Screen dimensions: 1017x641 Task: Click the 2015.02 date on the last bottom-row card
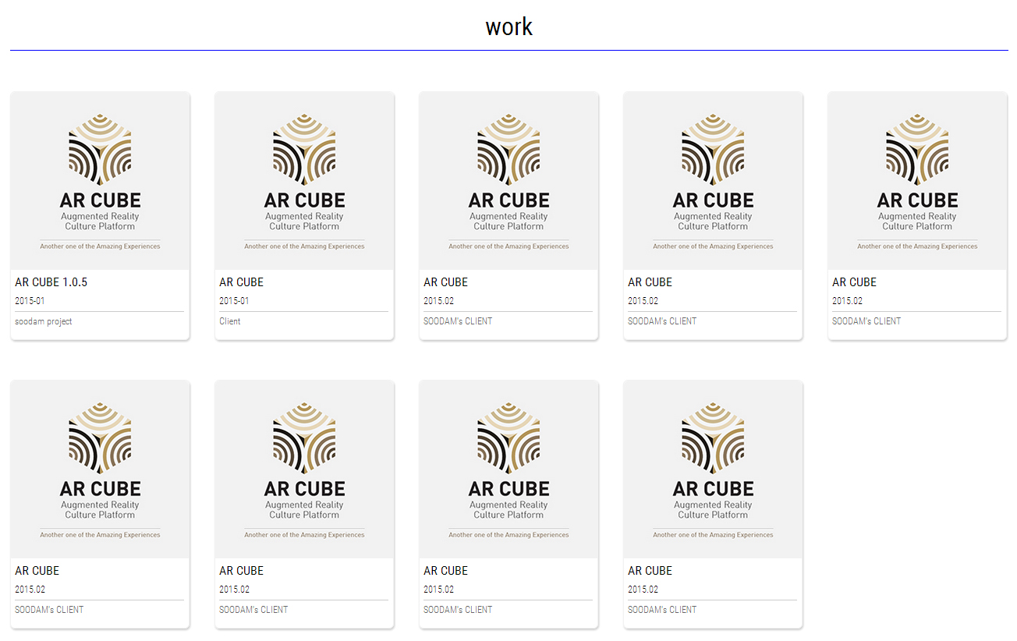pyautogui.click(x=643, y=590)
